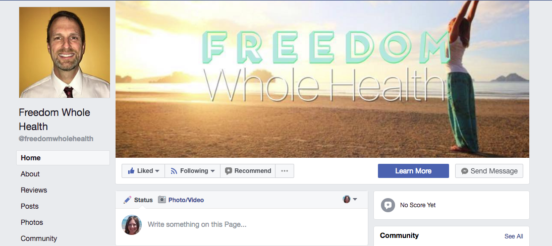Click the Following feed icon
This screenshot has height=246, width=552.
click(174, 171)
